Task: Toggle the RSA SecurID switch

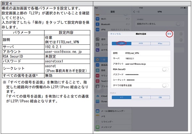Action: [165, 69]
